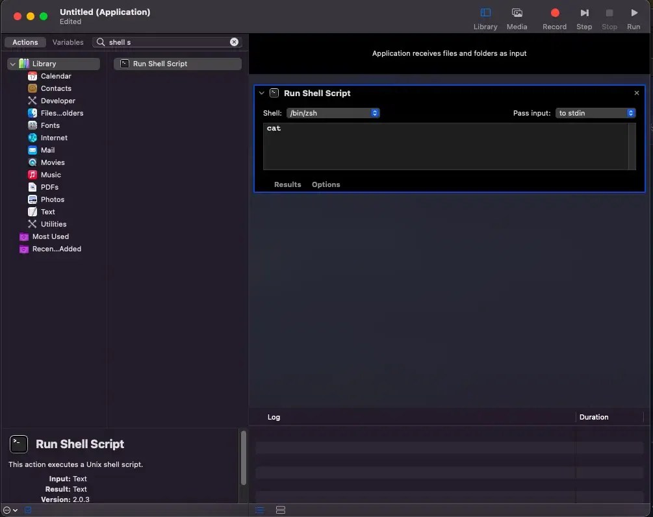Screen dimensions: 653x517
Task: Show the log list view icon
Action: pyautogui.click(x=259, y=510)
